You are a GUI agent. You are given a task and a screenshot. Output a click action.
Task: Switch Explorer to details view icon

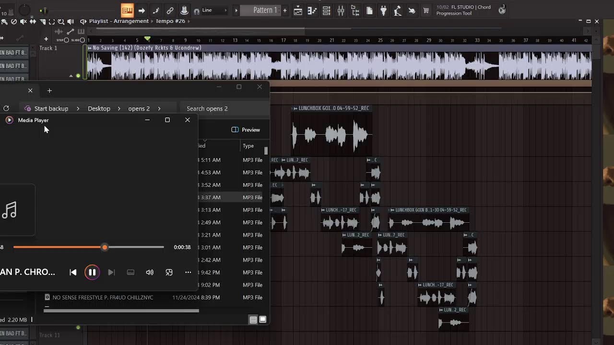[253, 320]
